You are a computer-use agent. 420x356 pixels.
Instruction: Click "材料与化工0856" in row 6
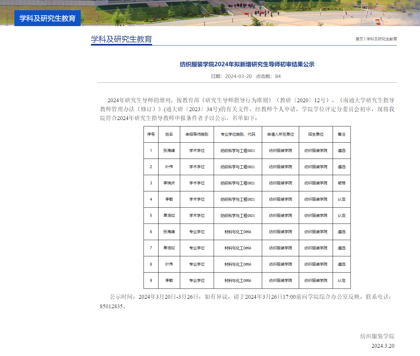point(238,232)
